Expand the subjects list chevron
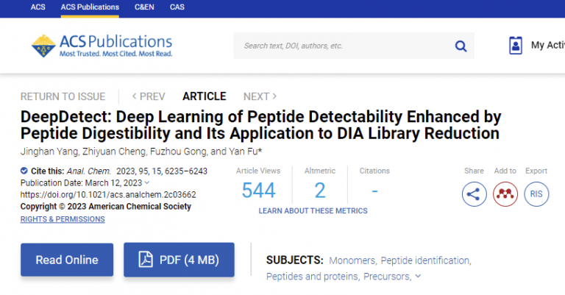565x295 pixels. (418, 277)
